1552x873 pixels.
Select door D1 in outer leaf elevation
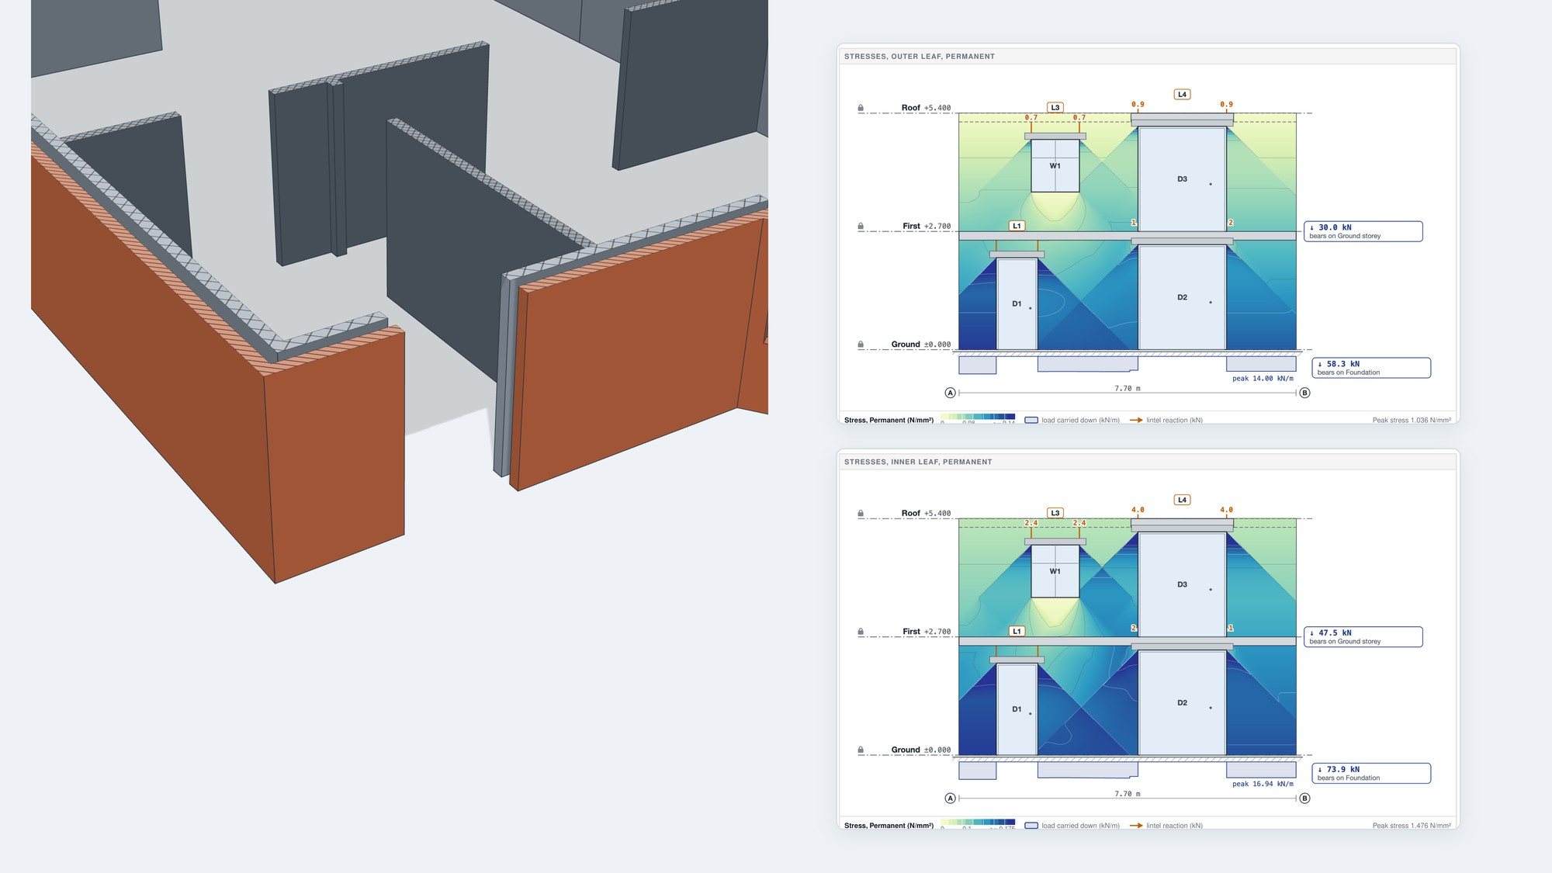pos(1017,303)
